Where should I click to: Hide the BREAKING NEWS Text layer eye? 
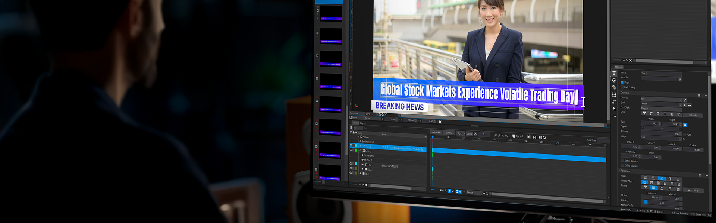pos(351,164)
